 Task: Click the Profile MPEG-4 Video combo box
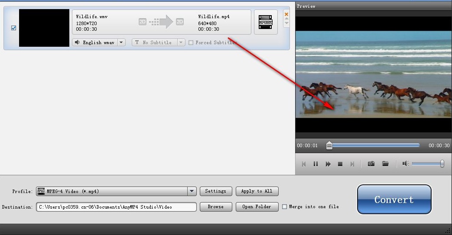(116, 191)
